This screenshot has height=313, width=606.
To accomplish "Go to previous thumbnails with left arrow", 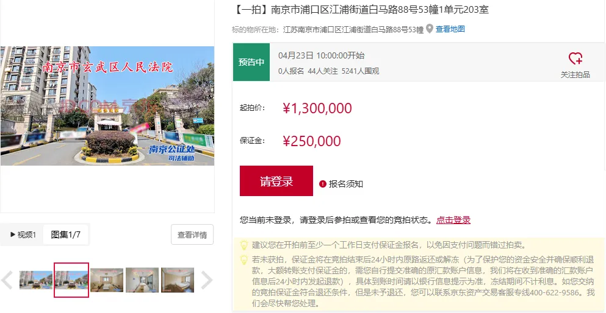I will click(x=7, y=280).
